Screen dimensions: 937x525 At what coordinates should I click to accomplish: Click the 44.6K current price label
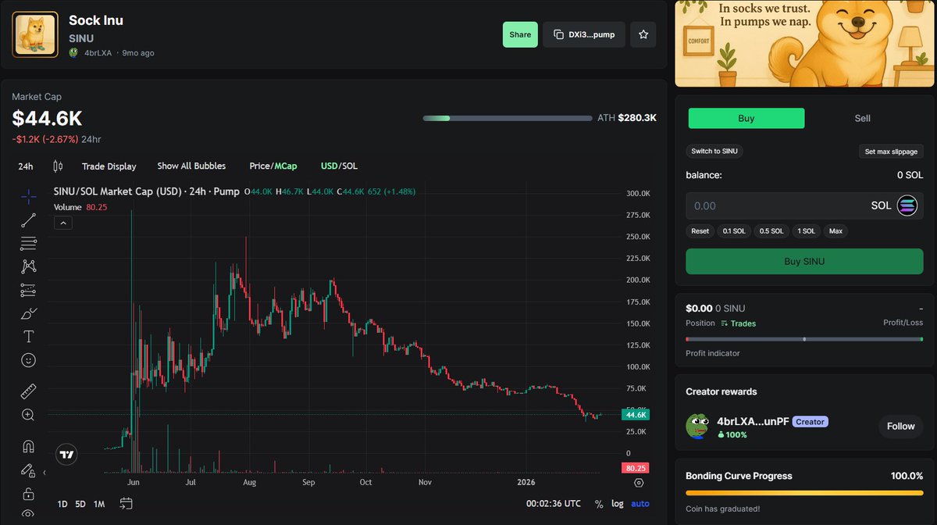(x=634, y=415)
